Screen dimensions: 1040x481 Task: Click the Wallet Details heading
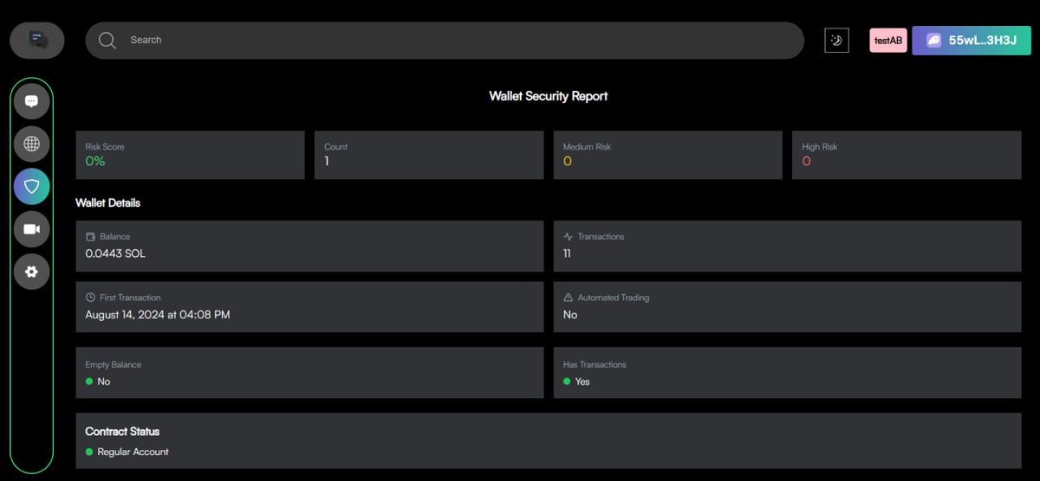pyautogui.click(x=108, y=203)
